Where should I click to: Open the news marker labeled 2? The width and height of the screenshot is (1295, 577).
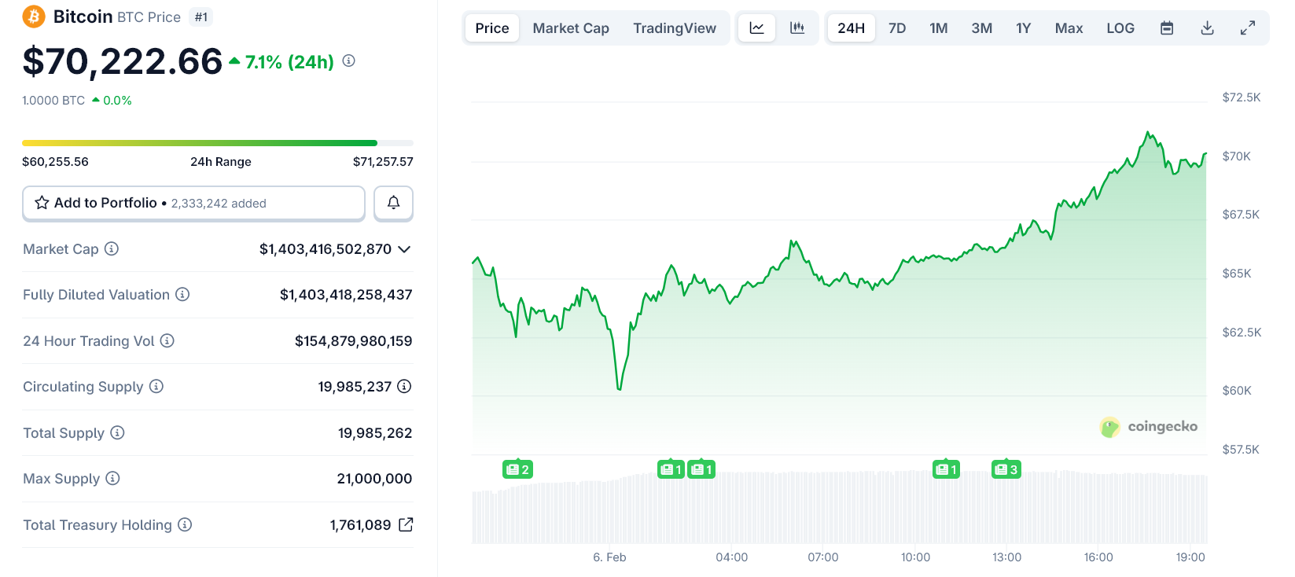[x=517, y=469]
